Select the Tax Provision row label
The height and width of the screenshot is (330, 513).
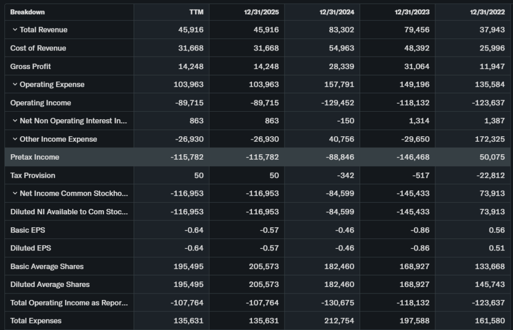tap(33, 175)
